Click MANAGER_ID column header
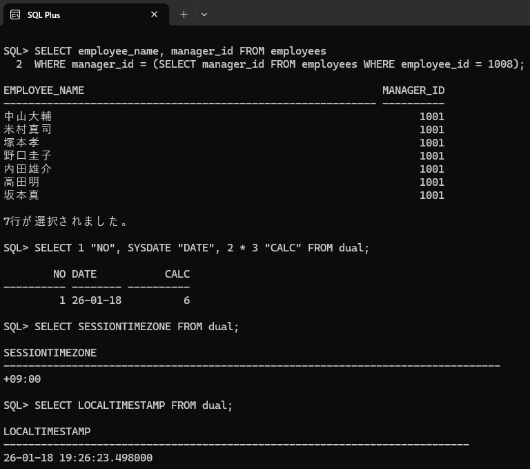Screen dimensions: 530x469 [x=413, y=90]
